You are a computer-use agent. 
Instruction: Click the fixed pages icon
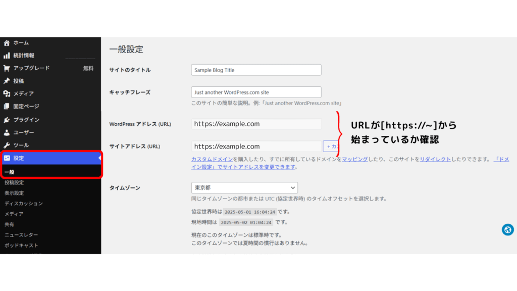7,106
